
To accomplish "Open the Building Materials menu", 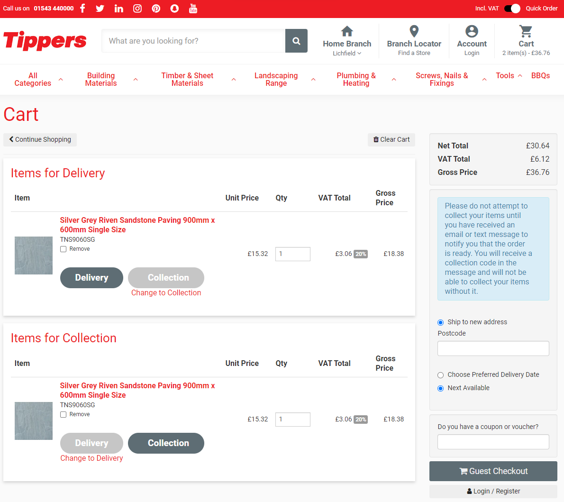I will click(101, 80).
